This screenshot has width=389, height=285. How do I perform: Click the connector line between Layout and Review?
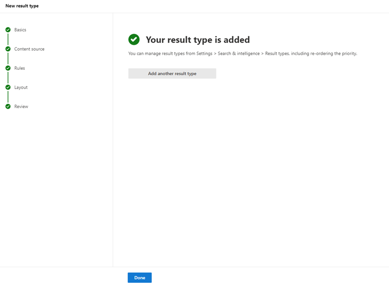[8, 97]
